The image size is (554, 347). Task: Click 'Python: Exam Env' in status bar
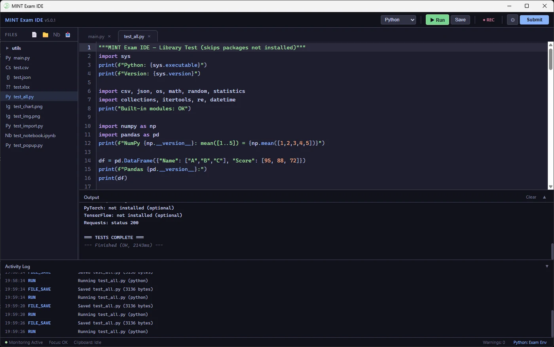point(530,343)
